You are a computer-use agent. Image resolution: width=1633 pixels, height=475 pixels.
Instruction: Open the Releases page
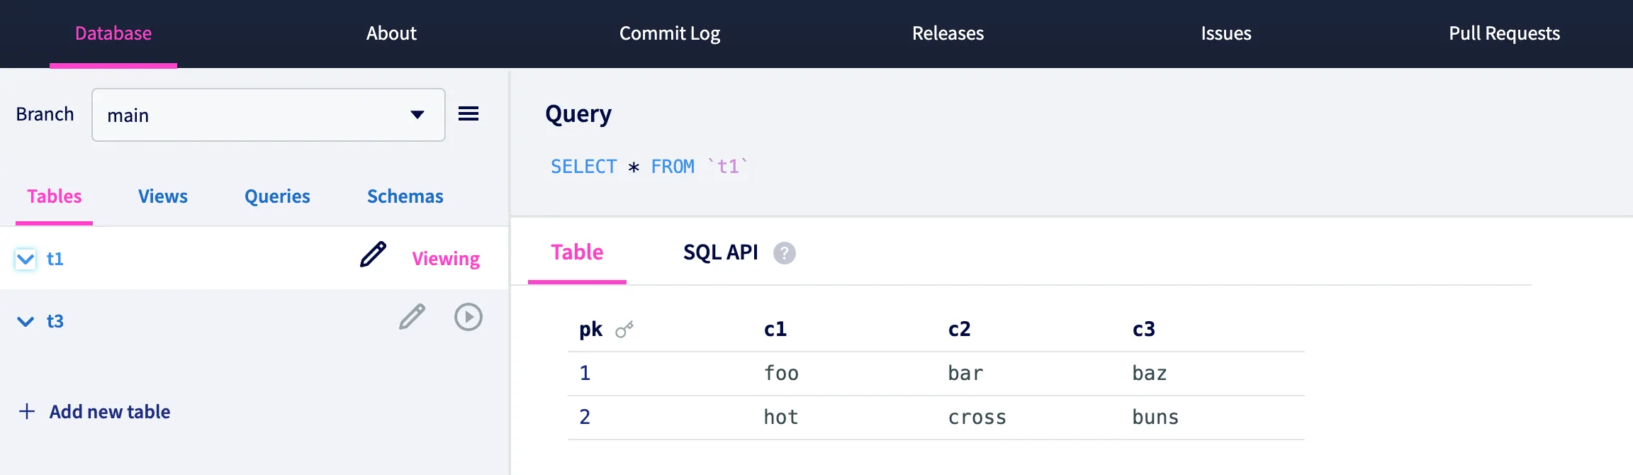948,33
